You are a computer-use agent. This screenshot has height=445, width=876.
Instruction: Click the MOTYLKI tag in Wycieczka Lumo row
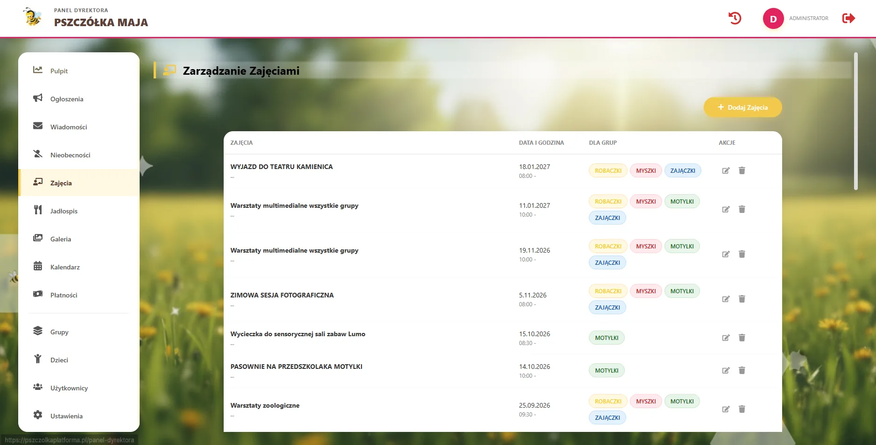pyautogui.click(x=607, y=338)
